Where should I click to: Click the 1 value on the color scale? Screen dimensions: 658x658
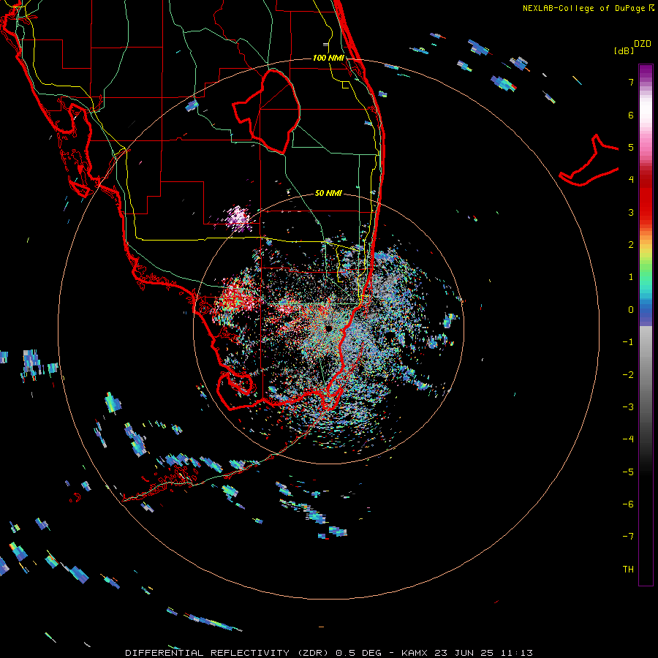[x=631, y=277]
